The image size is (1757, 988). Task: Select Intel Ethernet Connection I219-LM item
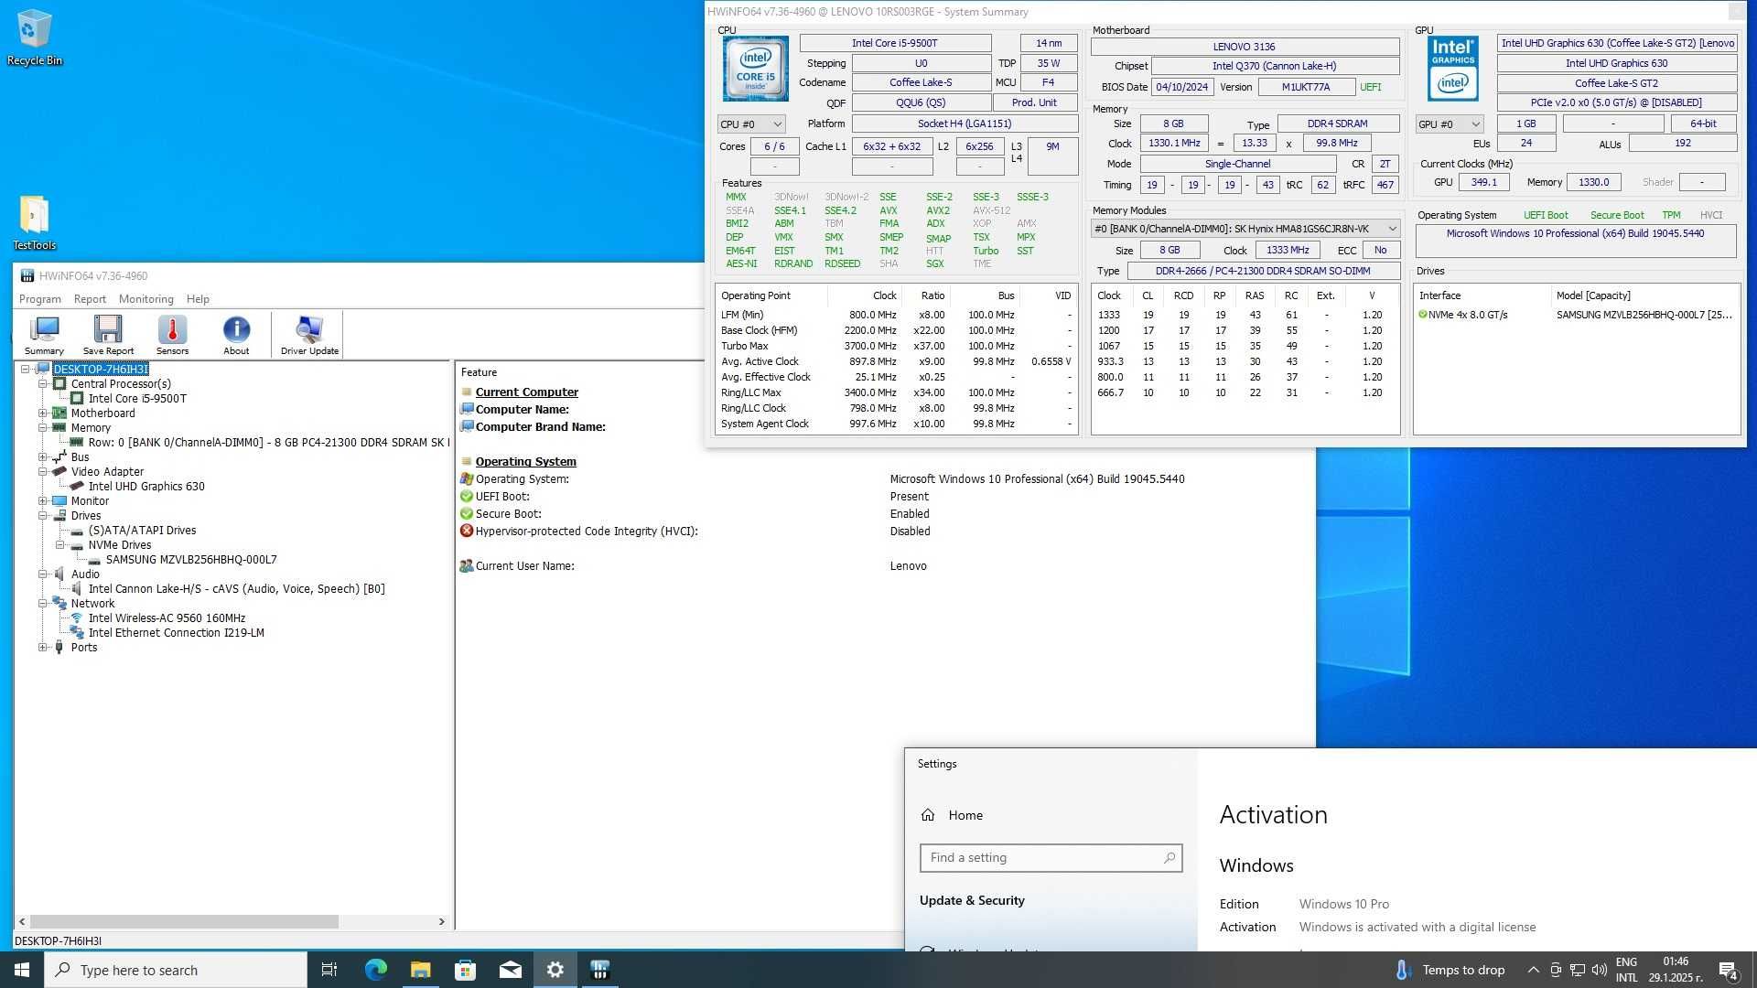pyautogui.click(x=176, y=633)
